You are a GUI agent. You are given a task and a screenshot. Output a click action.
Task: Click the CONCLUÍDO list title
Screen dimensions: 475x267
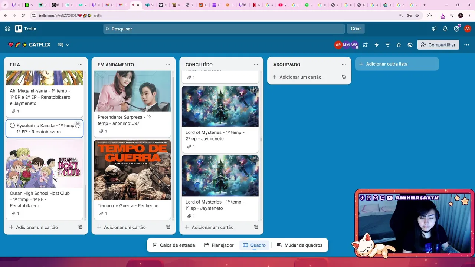click(199, 65)
